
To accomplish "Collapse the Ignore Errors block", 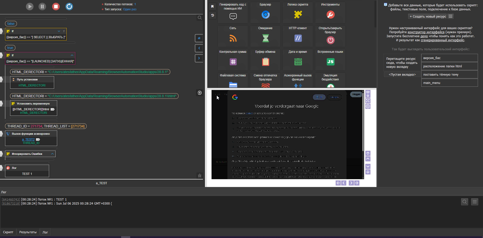I will pos(52,154).
